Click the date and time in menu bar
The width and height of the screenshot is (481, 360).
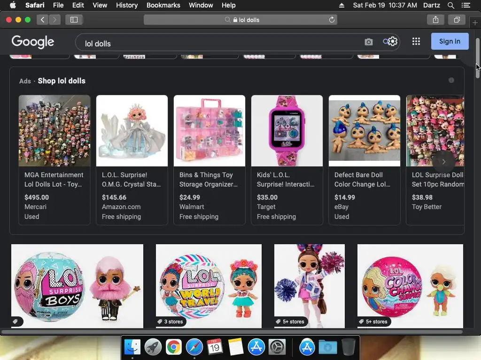click(385, 5)
